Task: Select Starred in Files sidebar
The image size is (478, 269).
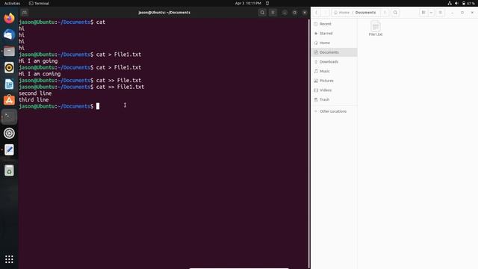Action: (335, 33)
